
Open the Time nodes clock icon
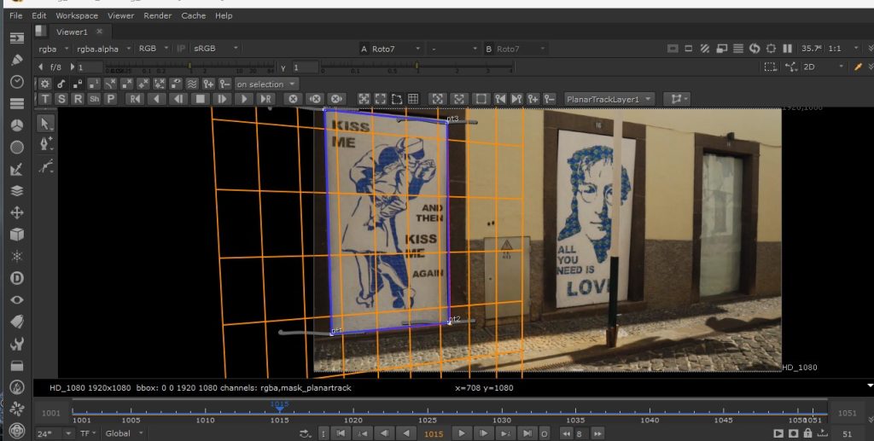click(x=17, y=81)
